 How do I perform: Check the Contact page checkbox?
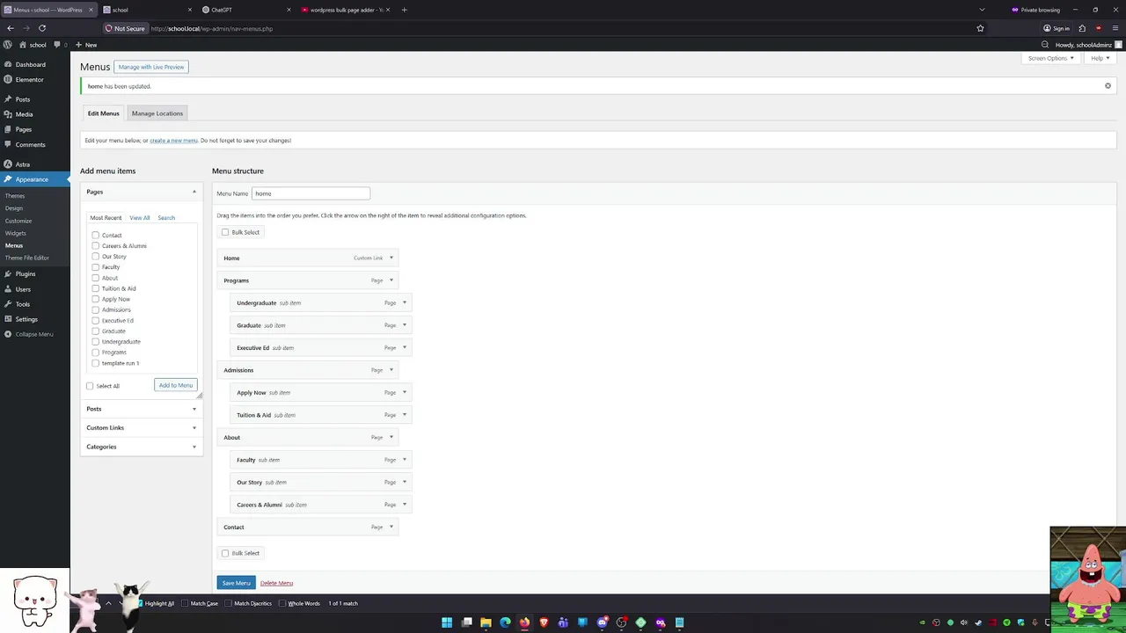point(95,236)
